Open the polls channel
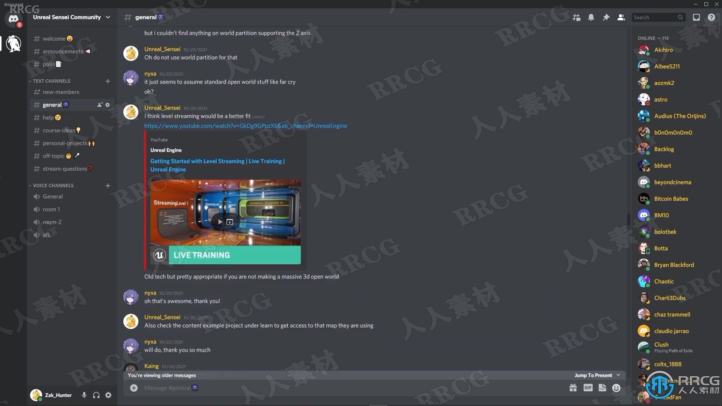The height and width of the screenshot is (406, 722). [x=72, y=64]
